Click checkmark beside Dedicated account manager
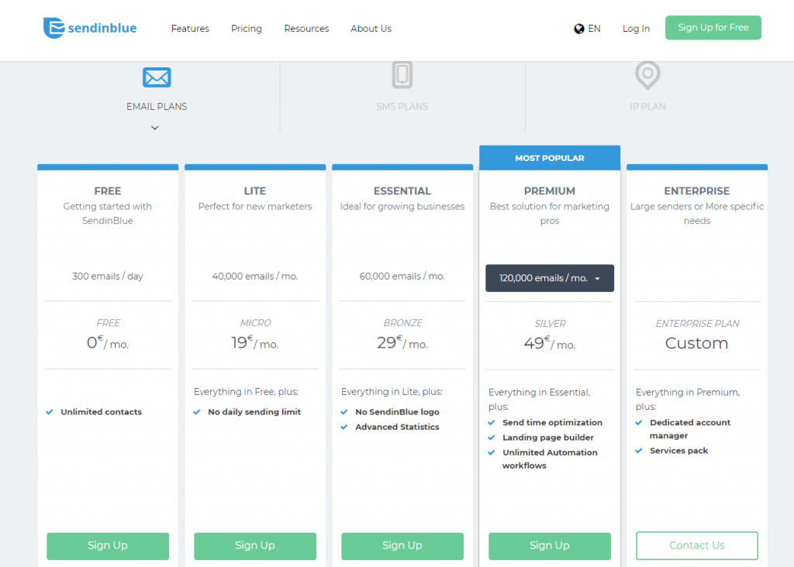Viewport: 794px width, 567px height. point(639,422)
